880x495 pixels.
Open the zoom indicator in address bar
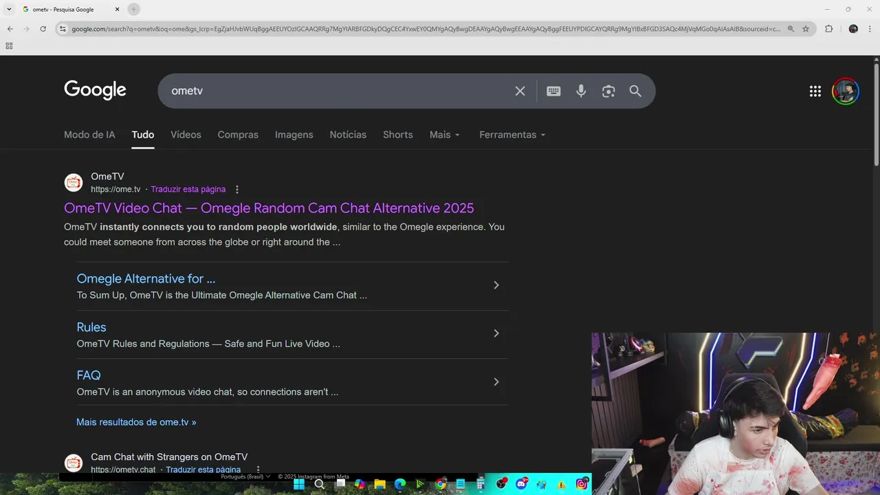[x=791, y=29]
